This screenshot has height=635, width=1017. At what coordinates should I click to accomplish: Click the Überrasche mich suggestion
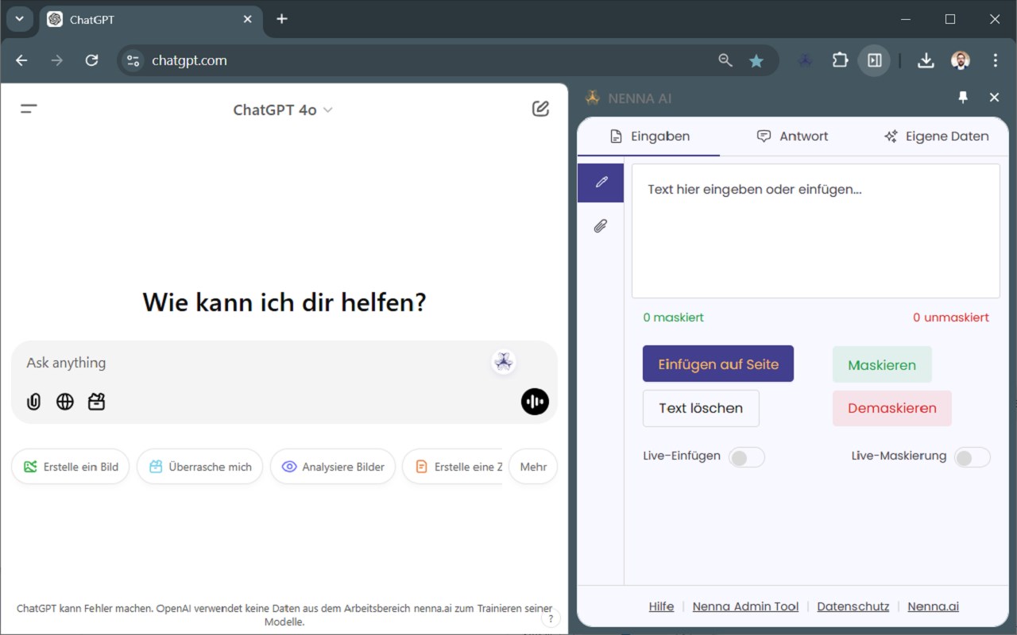[200, 467]
